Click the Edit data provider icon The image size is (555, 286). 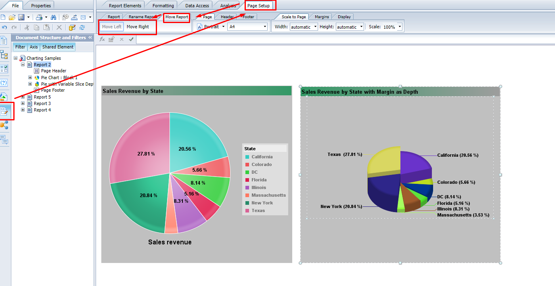72,27
